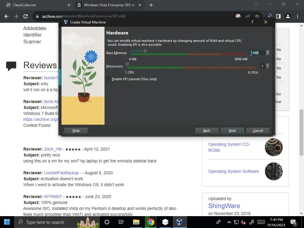Click the Processors slider handle
304x228 pixels.
[x=127, y=64]
